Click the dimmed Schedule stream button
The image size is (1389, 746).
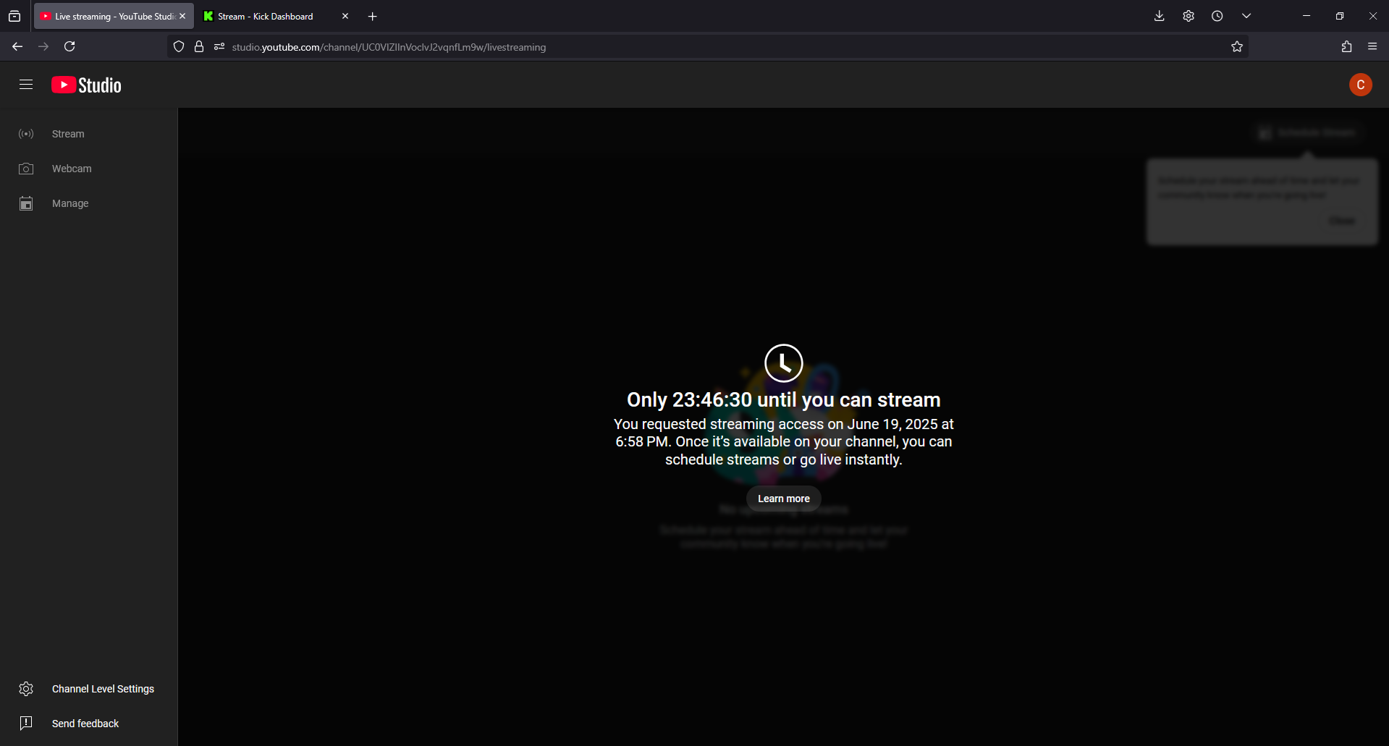[x=1309, y=133]
